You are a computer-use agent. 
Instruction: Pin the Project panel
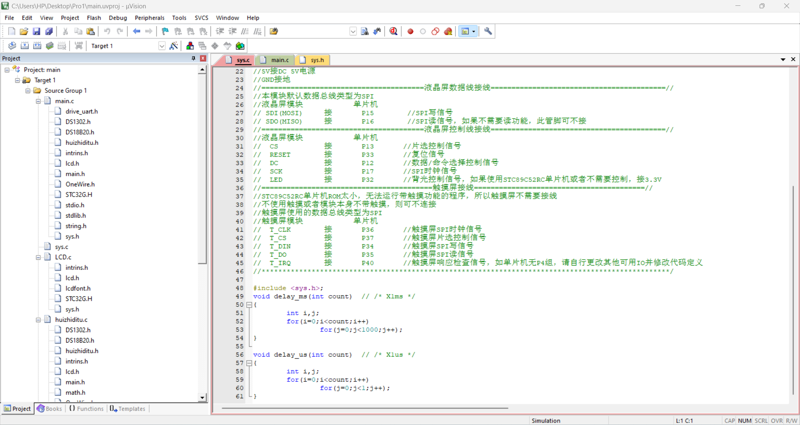(193, 58)
